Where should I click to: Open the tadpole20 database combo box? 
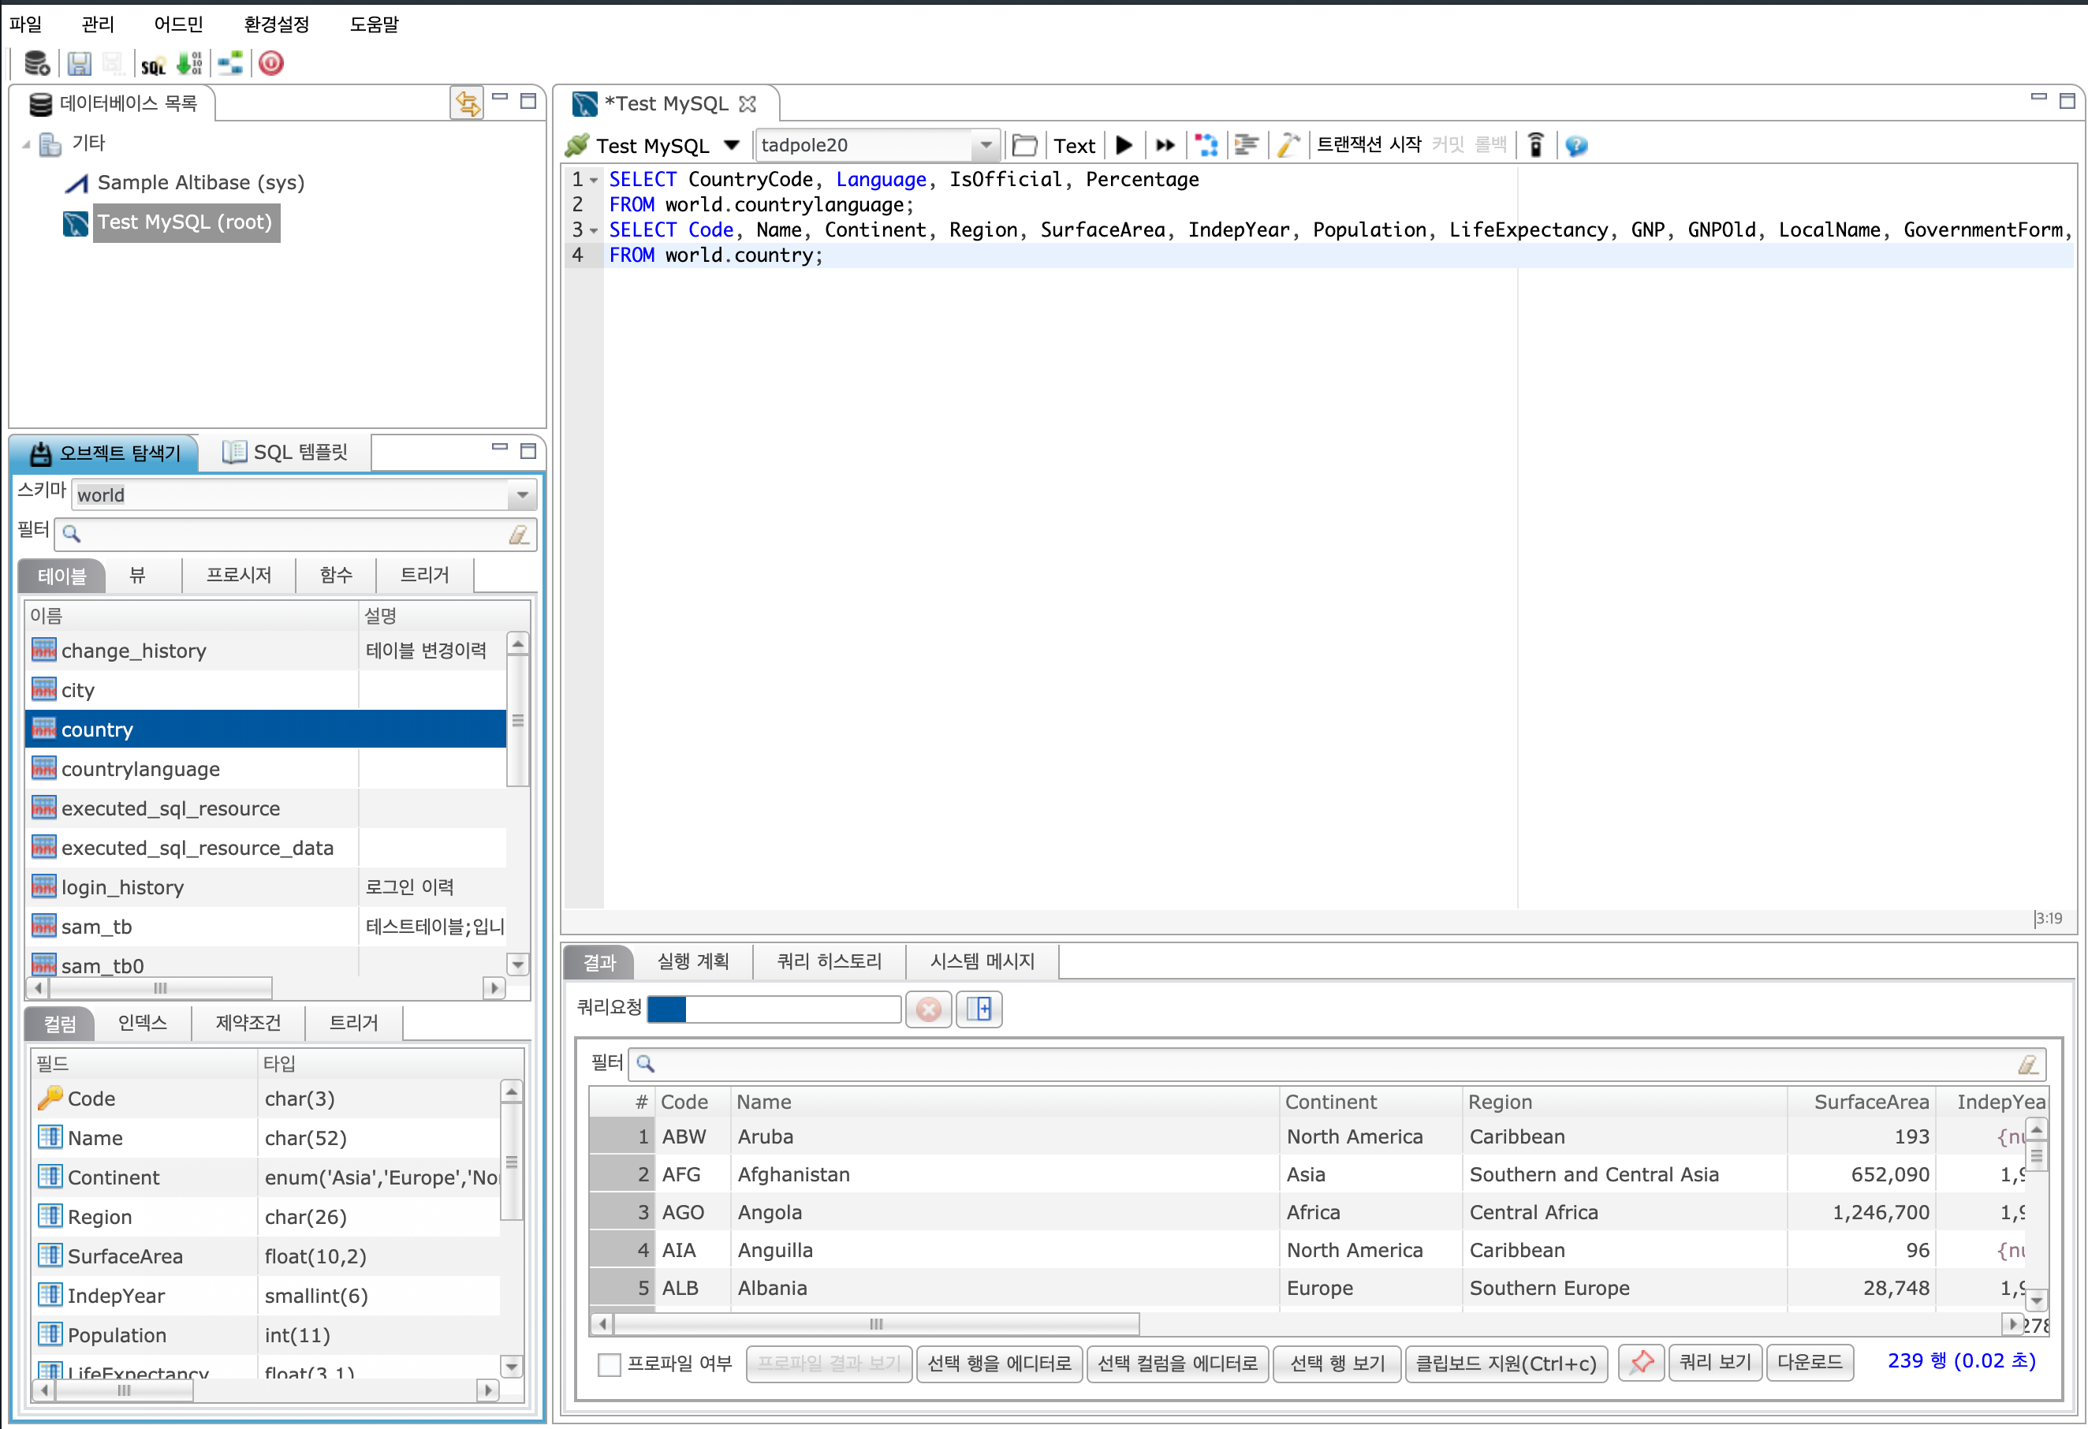tap(877, 144)
